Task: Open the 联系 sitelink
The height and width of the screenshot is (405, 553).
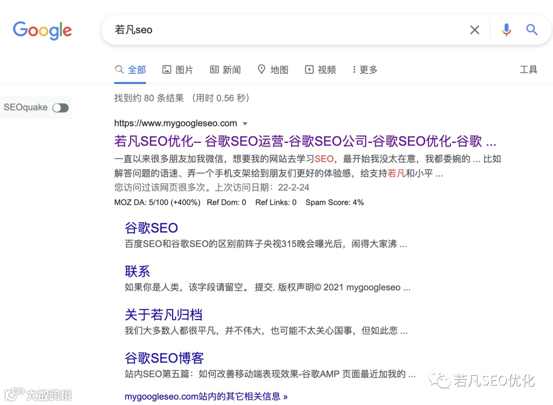Action: pos(137,271)
